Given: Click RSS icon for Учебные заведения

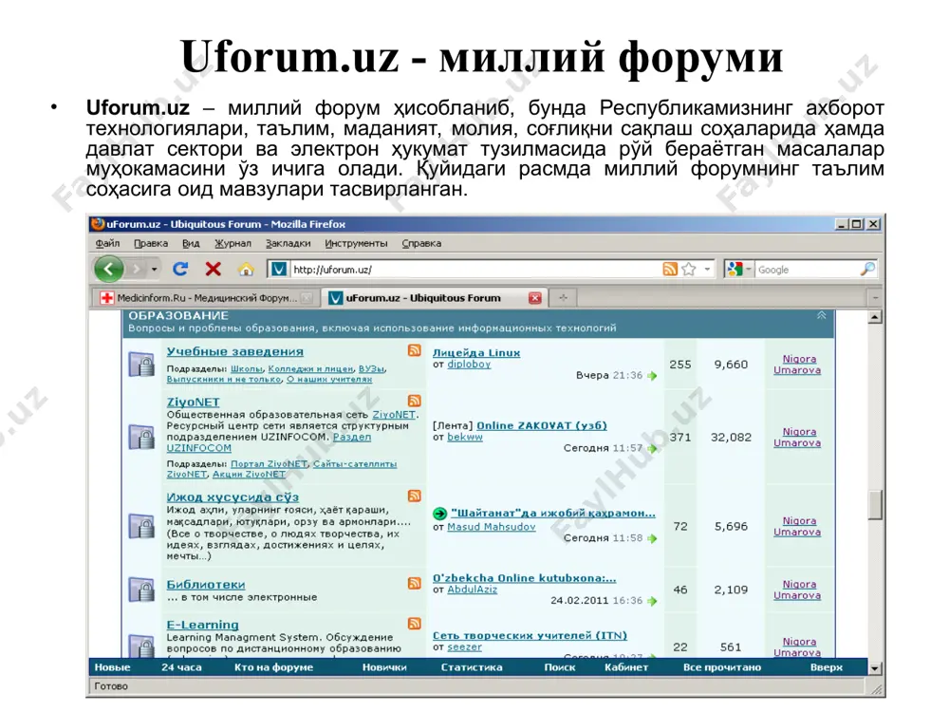Looking at the screenshot, I should click(x=414, y=350).
